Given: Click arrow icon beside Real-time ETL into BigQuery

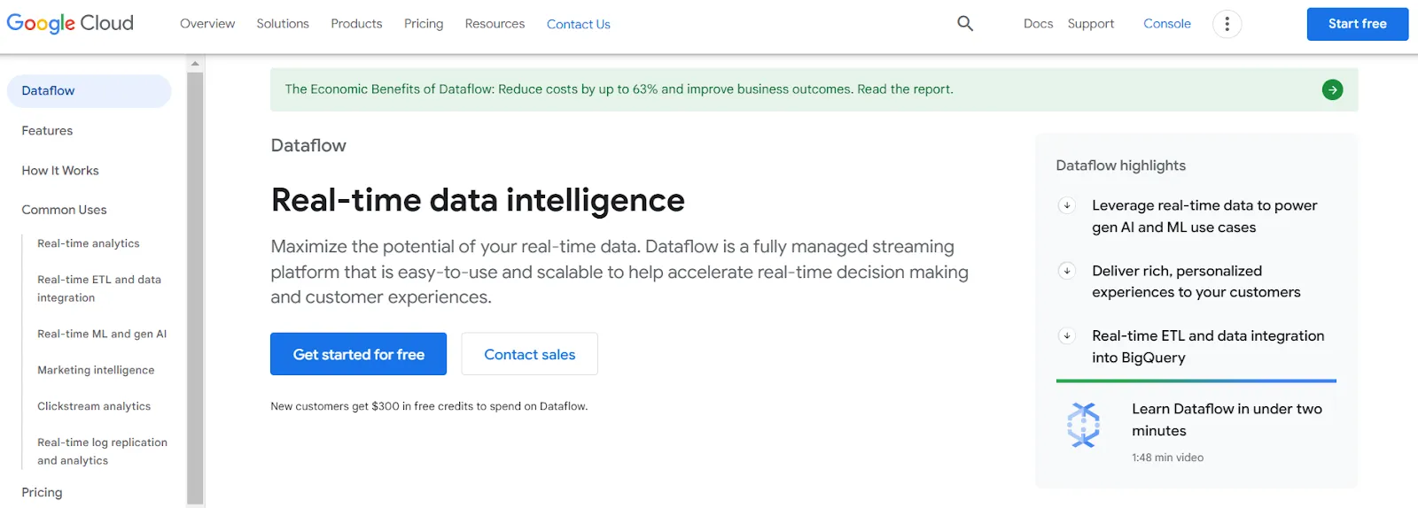Looking at the screenshot, I should click(1067, 335).
